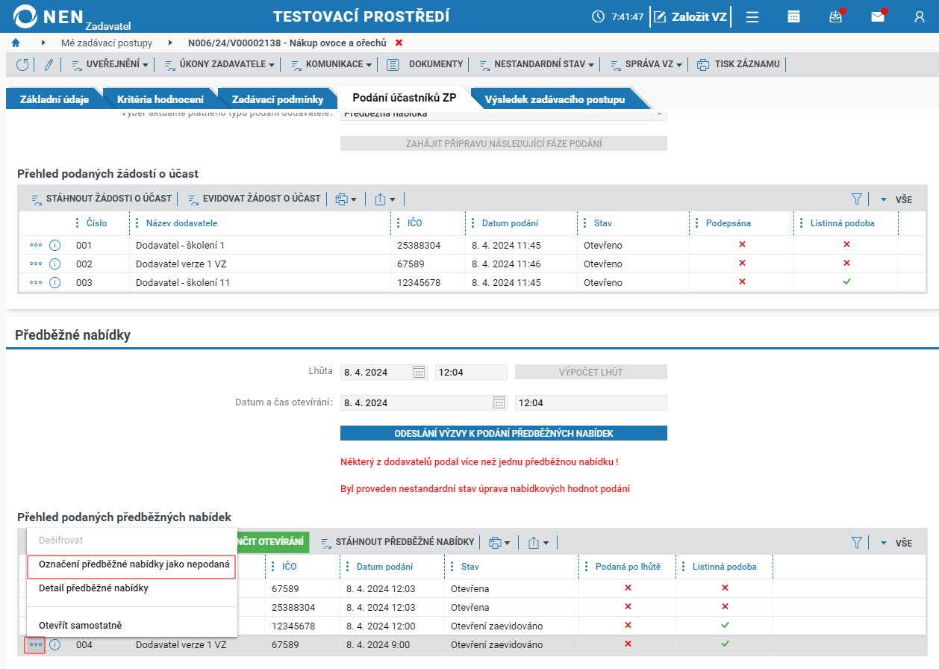
Task: Click Otevření zaevidováno status of row 004
Action: click(x=496, y=644)
